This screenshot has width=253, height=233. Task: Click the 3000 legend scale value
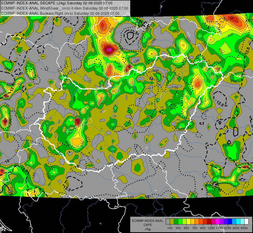tap(236, 228)
